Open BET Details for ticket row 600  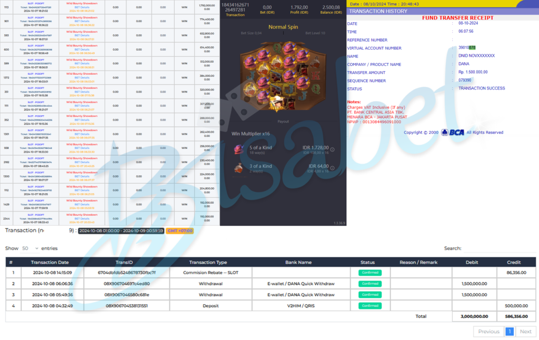click(82, 49)
